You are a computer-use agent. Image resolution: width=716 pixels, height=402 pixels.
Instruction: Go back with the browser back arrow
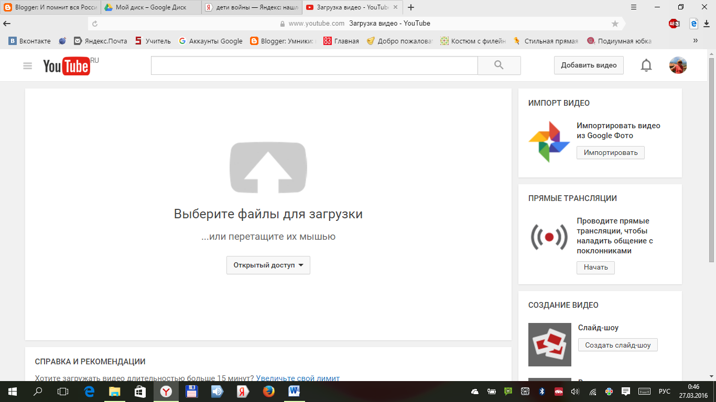[7, 24]
